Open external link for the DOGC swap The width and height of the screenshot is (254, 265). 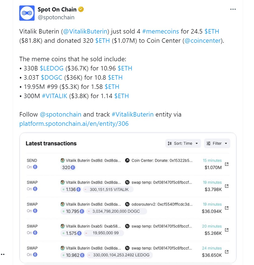click(x=227, y=208)
